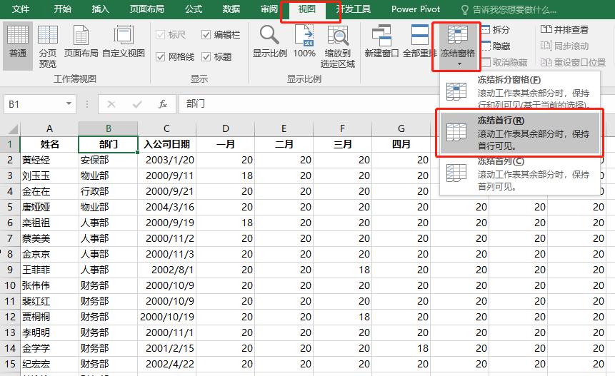The image size is (615, 376).
Task: Select row 12 header
Action: click(x=10, y=317)
